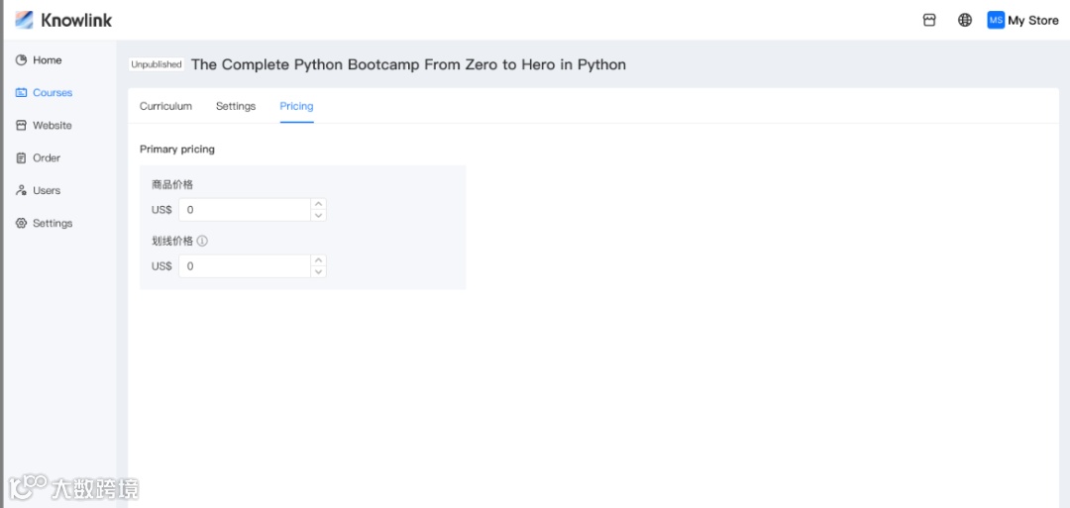Decrease the 划线价格 value with down arrow
The height and width of the screenshot is (508, 1070).
pyautogui.click(x=318, y=272)
